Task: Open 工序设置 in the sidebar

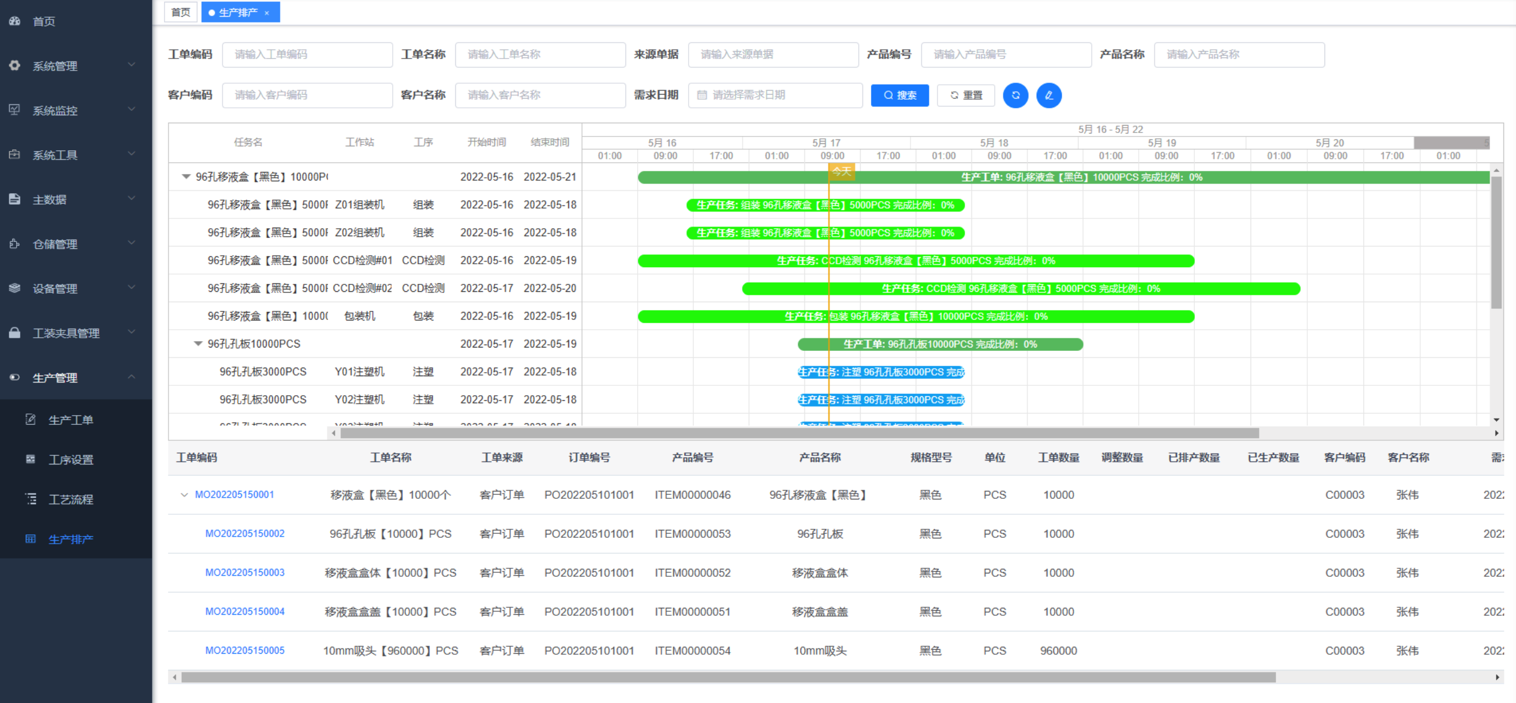Action: (x=76, y=459)
